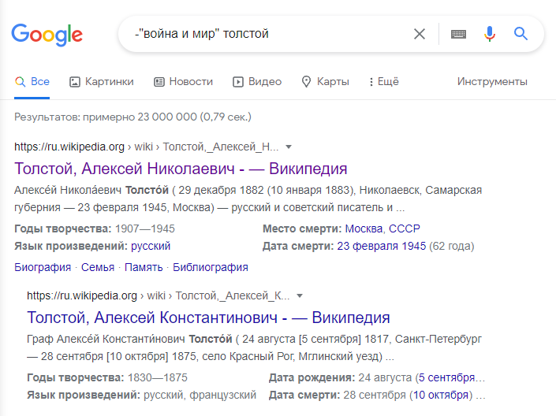Screen dimensions: 556x416
Task: Click the blue magnifier search button
Action: pyautogui.click(x=521, y=34)
